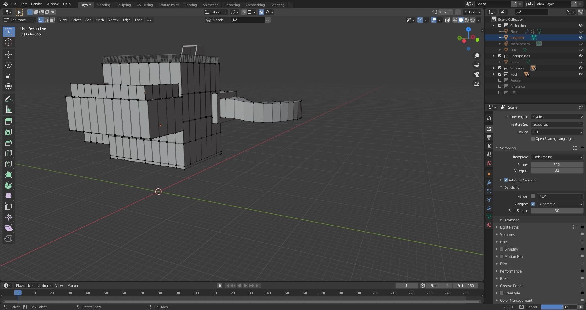
Task: Open the Edit Mode dropdown
Action: (20, 20)
